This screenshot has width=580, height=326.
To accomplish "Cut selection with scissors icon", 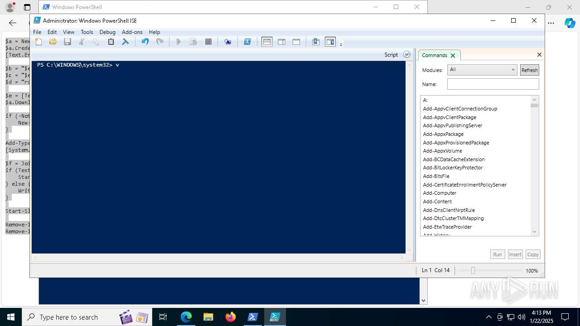I will (x=82, y=42).
